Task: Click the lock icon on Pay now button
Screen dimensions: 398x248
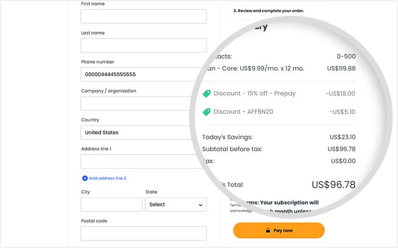Action: coord(268,230)
